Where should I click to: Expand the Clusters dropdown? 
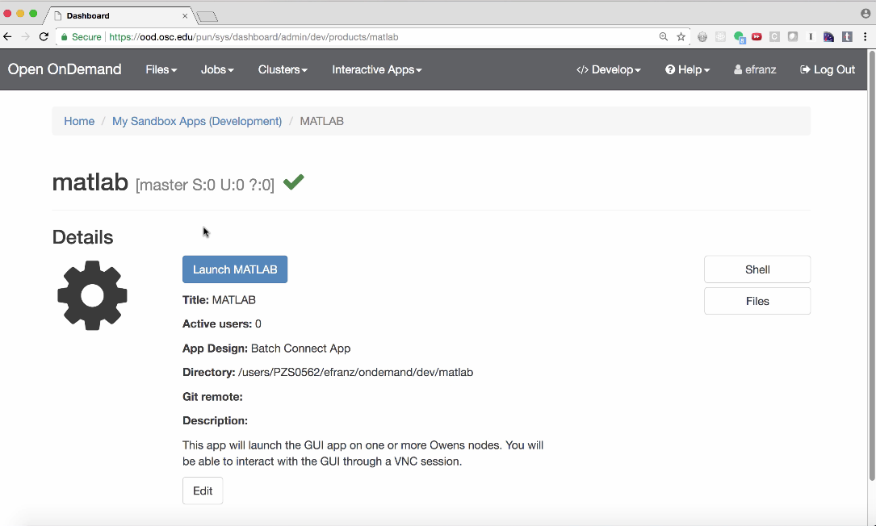coord(283,70)
